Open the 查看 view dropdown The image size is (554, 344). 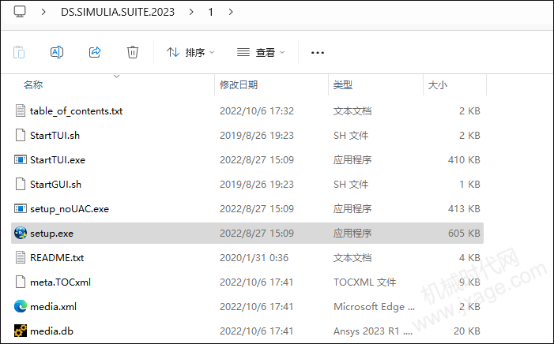pyautogui.click(x=261, y=53)
